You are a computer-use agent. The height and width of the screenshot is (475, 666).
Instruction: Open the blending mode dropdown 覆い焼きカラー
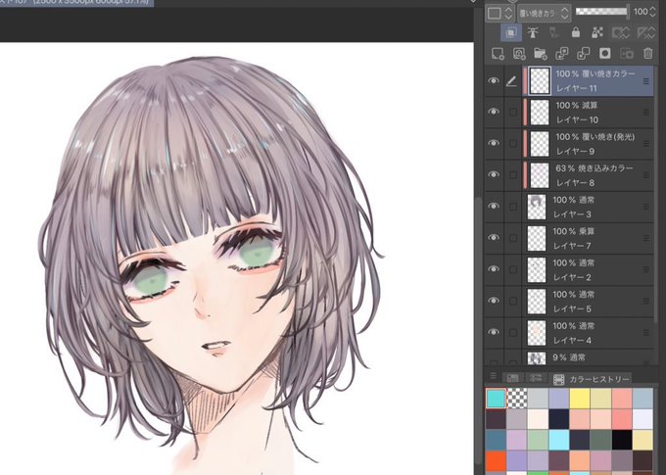point(544,13)
